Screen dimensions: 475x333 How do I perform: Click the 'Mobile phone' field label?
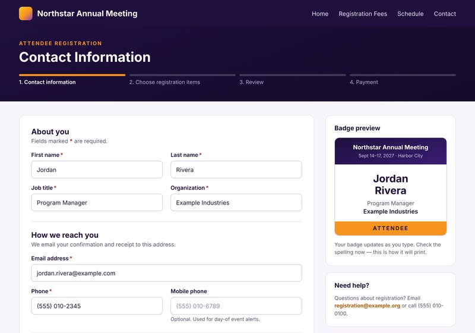pos(189,291)
